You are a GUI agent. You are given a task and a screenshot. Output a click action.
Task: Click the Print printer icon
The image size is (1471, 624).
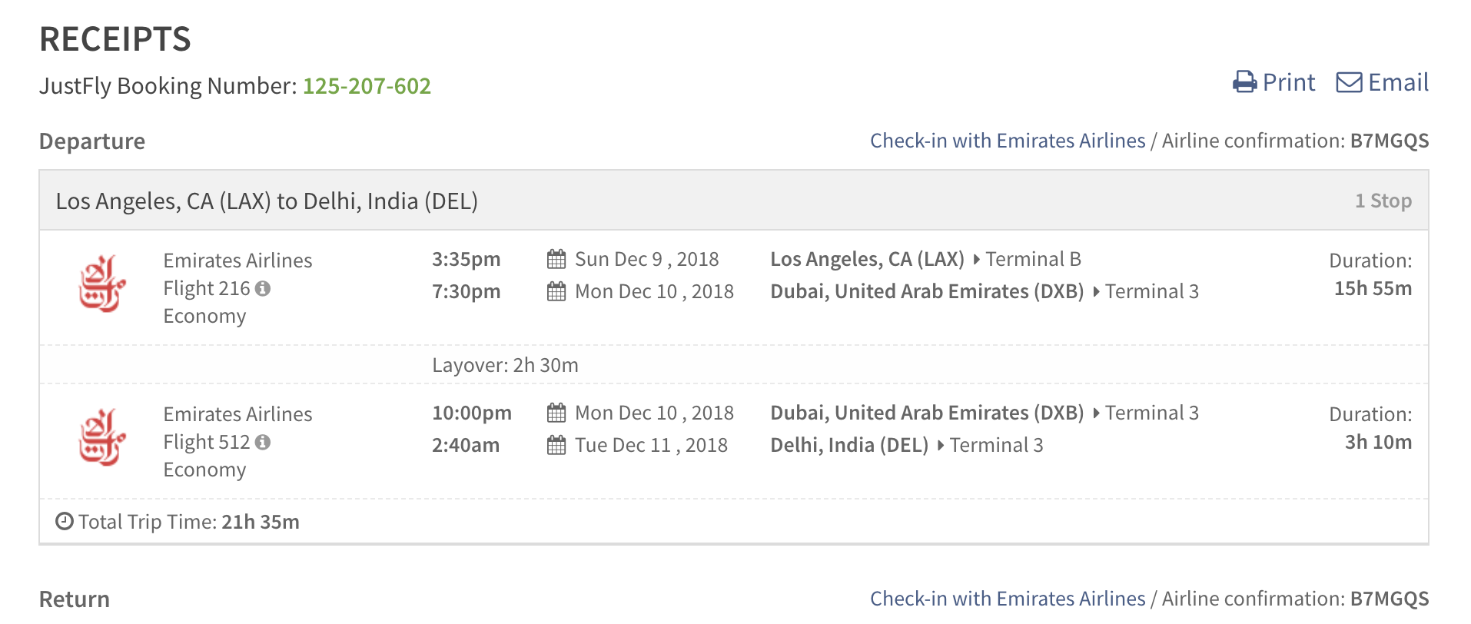tap(1244, 82)
